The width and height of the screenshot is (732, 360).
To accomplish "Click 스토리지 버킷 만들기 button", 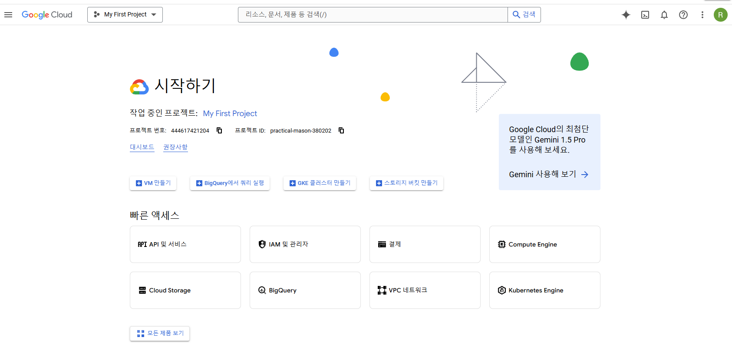I will [407, 183].
